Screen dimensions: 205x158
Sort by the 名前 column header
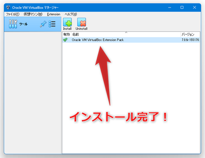point(126,35)
